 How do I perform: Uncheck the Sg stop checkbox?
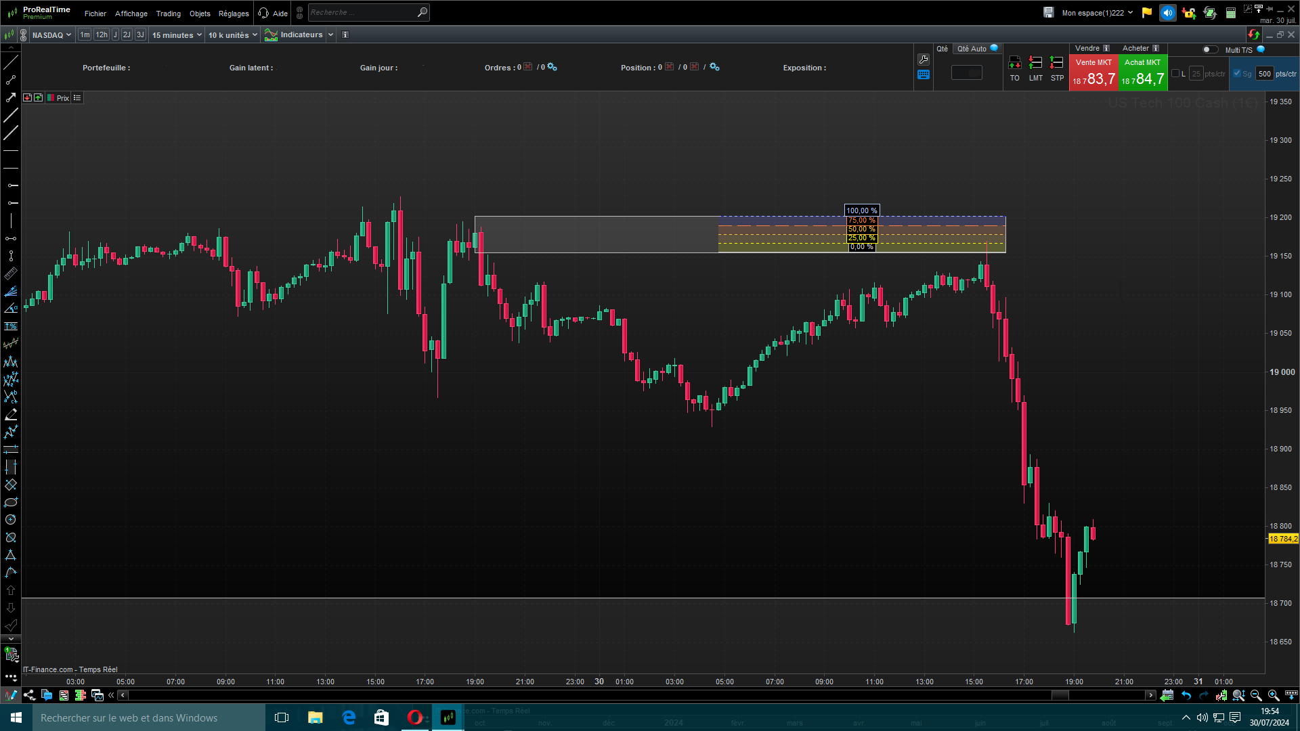point(1237,74)
